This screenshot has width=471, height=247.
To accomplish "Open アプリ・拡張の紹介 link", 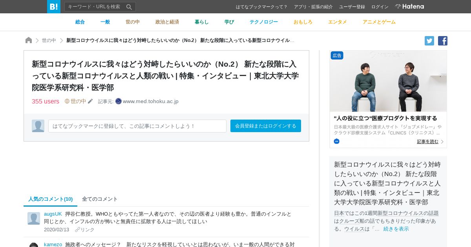I will (313, 7).
